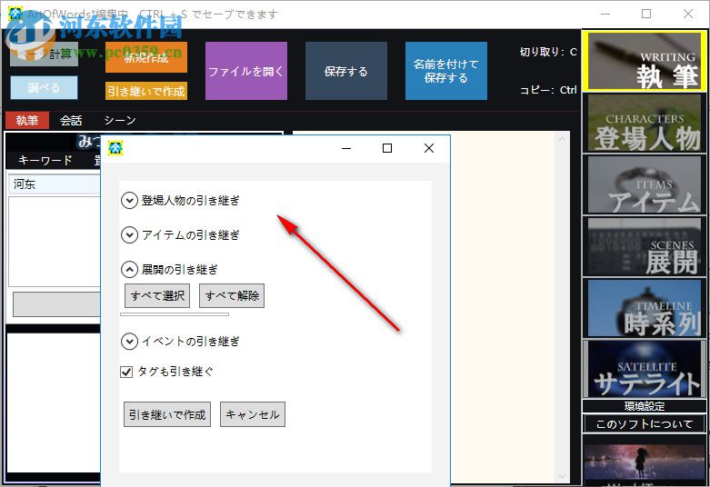Minimize the inherit dialog window

[346, 148]
